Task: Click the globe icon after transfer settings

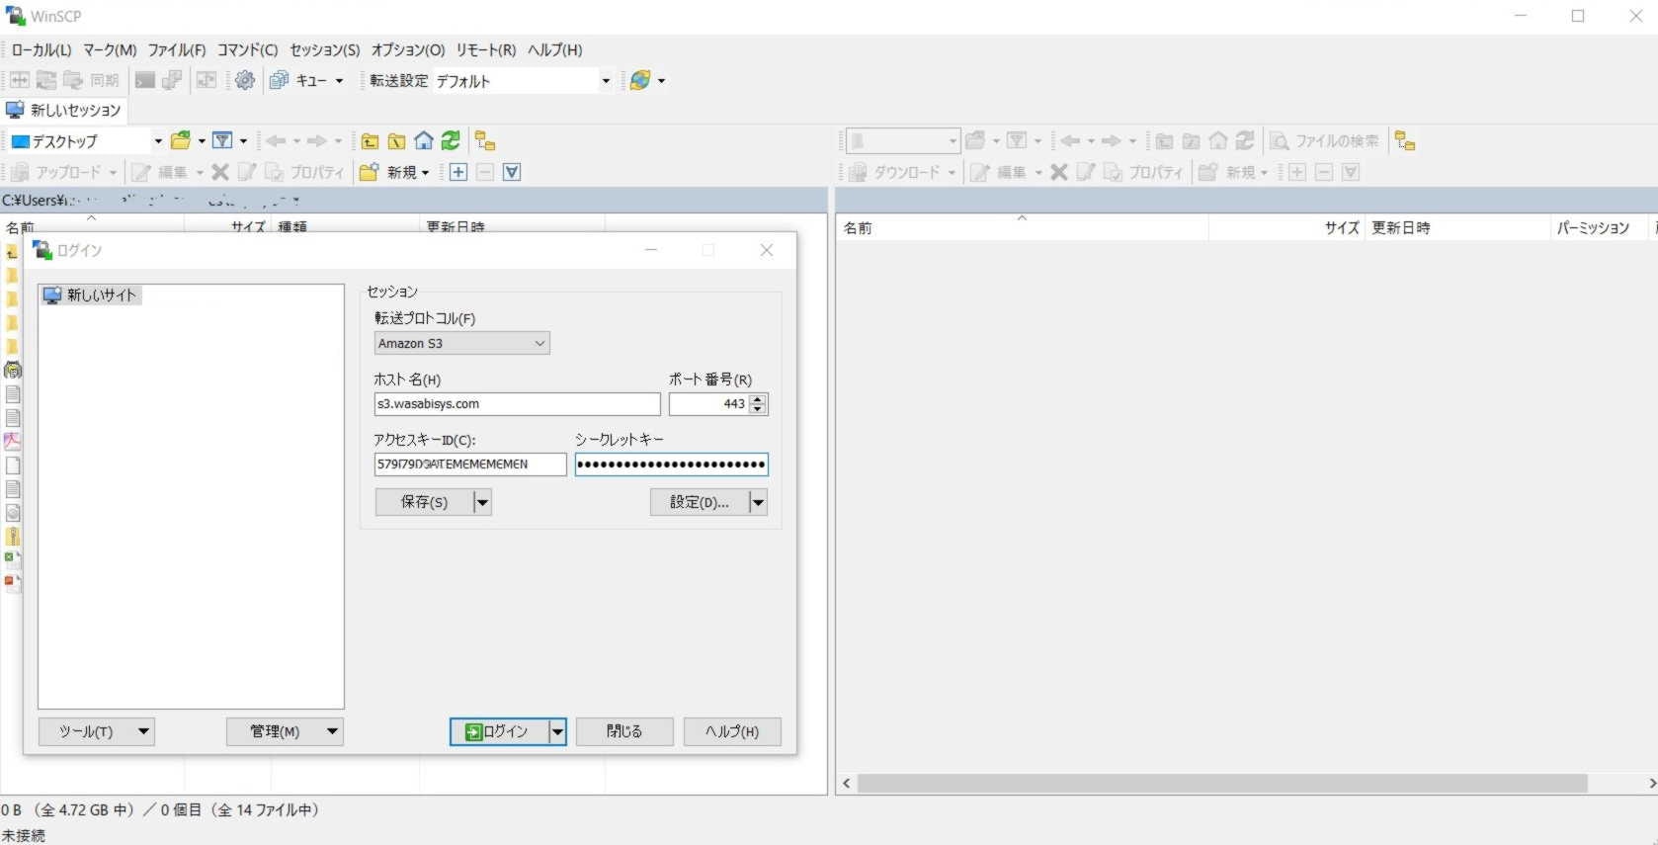Action: (x=640, y=80)
